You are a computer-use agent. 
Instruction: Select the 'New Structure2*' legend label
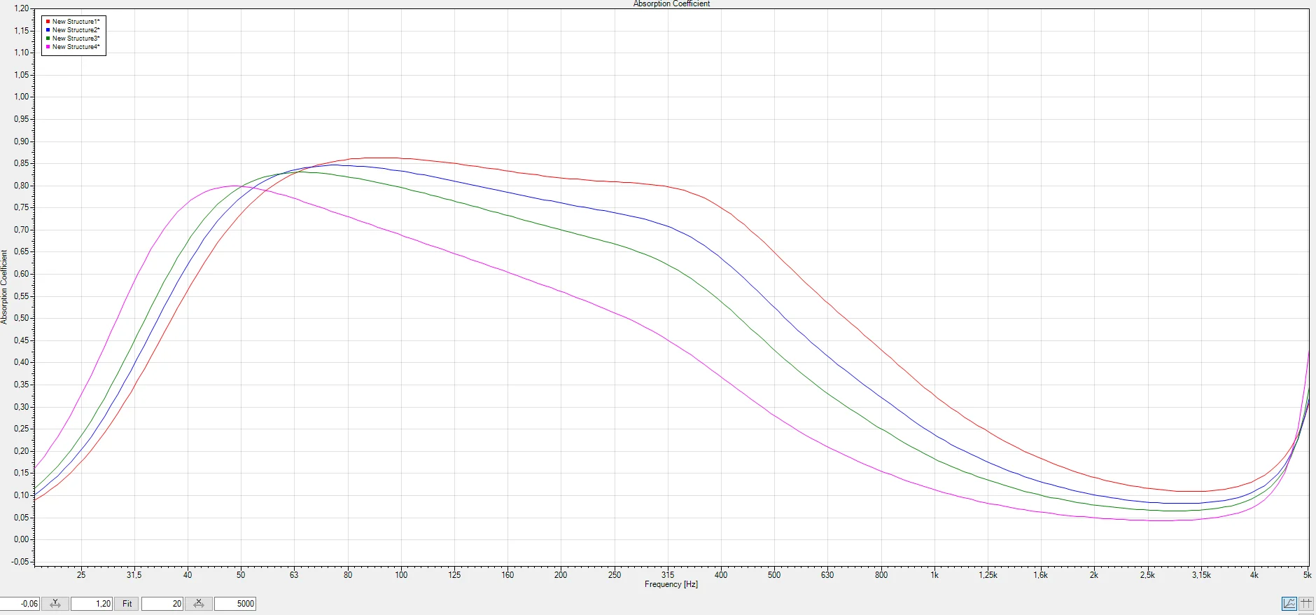coord(76,30)
